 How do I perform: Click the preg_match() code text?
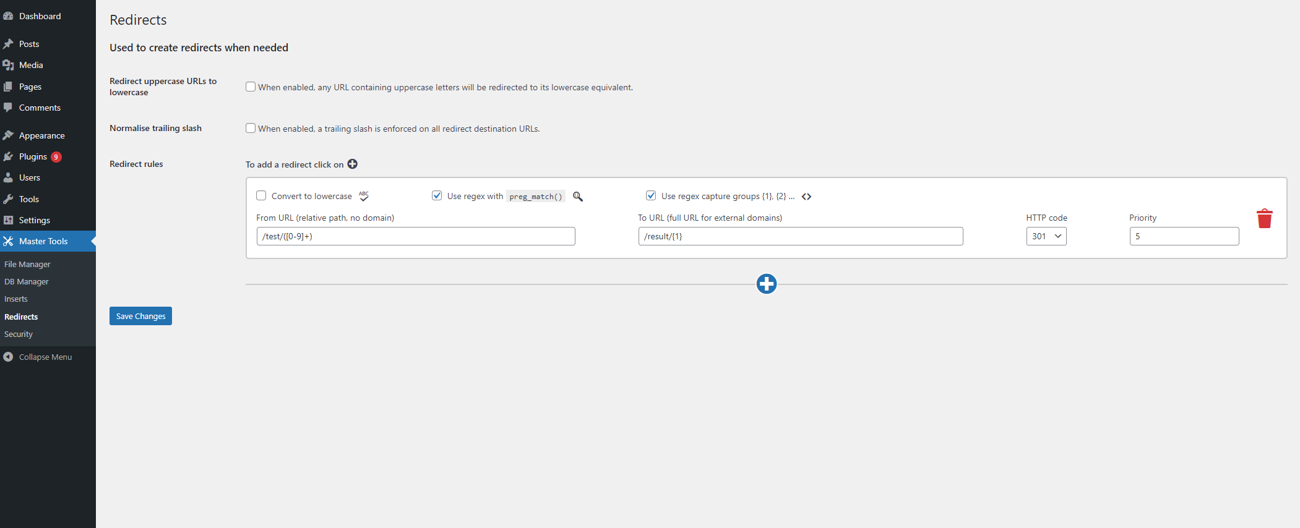click(x=536, y=197)
